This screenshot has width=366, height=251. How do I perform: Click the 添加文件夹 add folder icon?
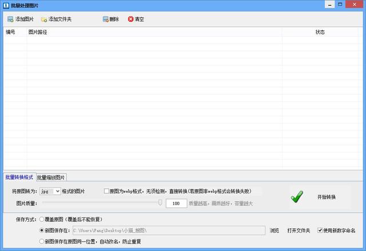(44, 19)
